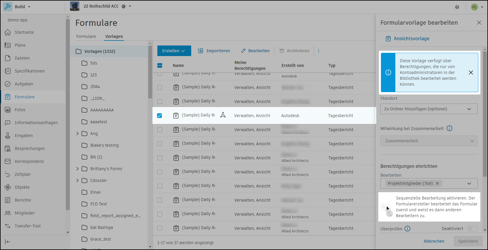Open the project selector dropdown arrow
488x250 pixels.
130,6
